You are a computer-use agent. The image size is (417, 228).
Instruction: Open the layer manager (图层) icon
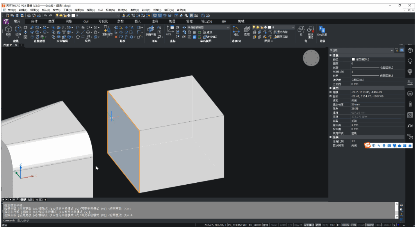click(x=247, y=30)
